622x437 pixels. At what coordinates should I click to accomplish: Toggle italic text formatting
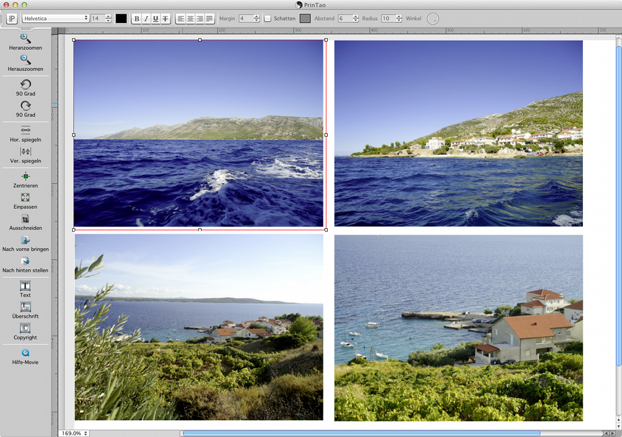[x=146, y=19]
